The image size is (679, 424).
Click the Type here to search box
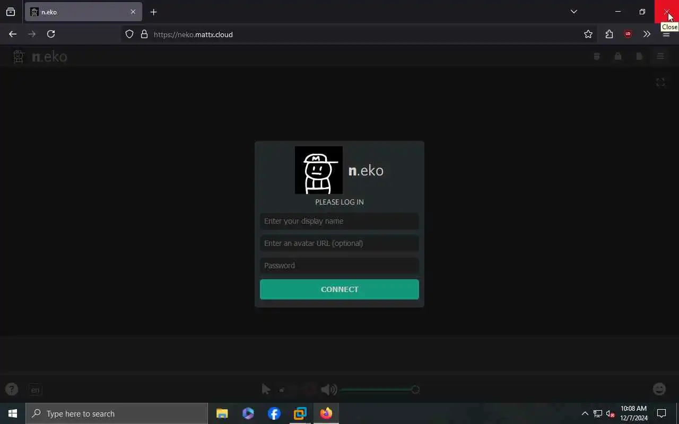[x=117, y=413]
